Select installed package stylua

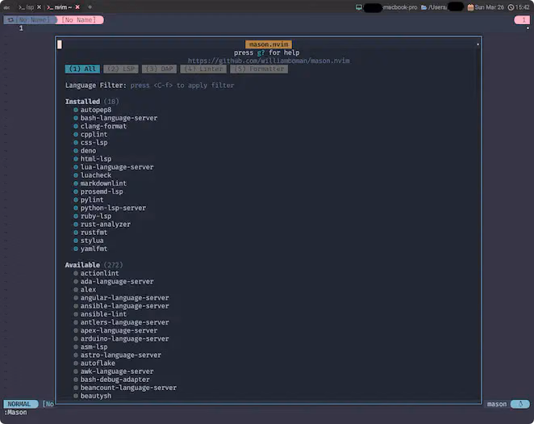click(92, 241)
